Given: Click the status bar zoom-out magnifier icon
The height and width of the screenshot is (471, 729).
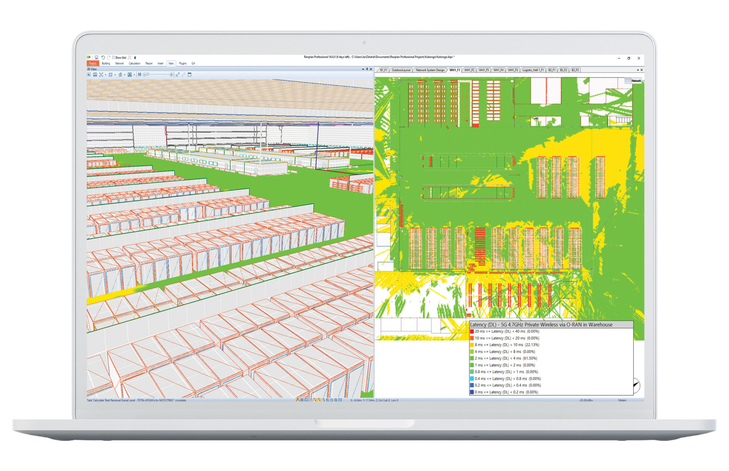Looking at the screenshot, I should 331,400.
